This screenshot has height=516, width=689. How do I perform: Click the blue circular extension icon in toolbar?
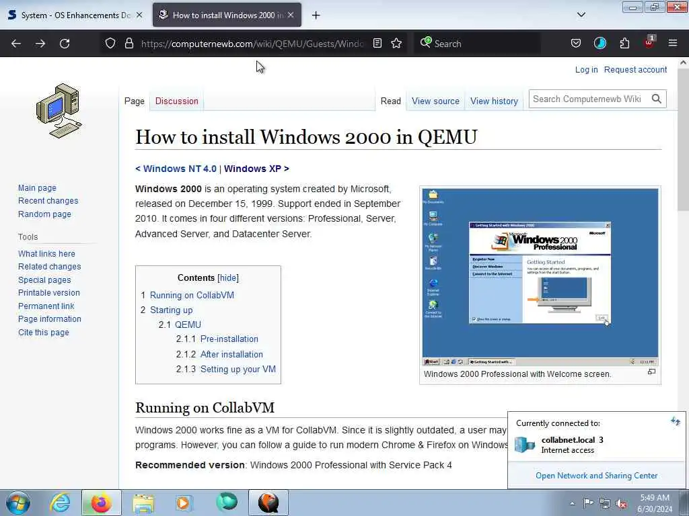point(600,43)
